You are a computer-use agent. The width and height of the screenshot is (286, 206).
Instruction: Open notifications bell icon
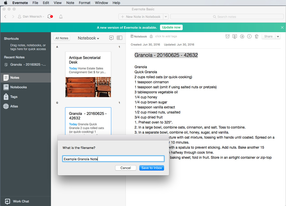61,17
